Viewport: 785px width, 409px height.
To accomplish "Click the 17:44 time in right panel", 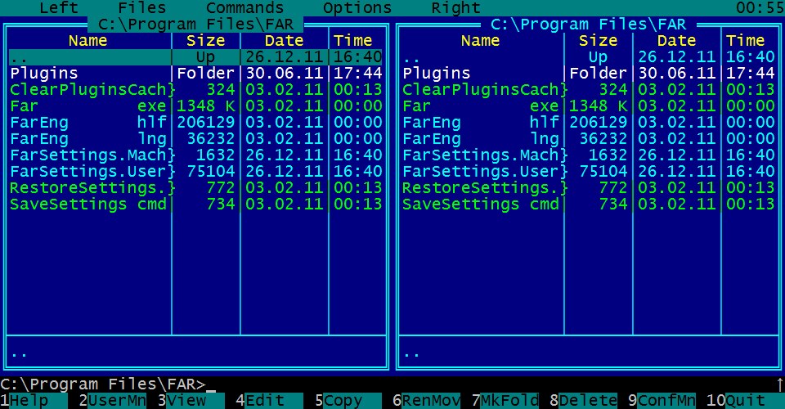I will [751, 74].
